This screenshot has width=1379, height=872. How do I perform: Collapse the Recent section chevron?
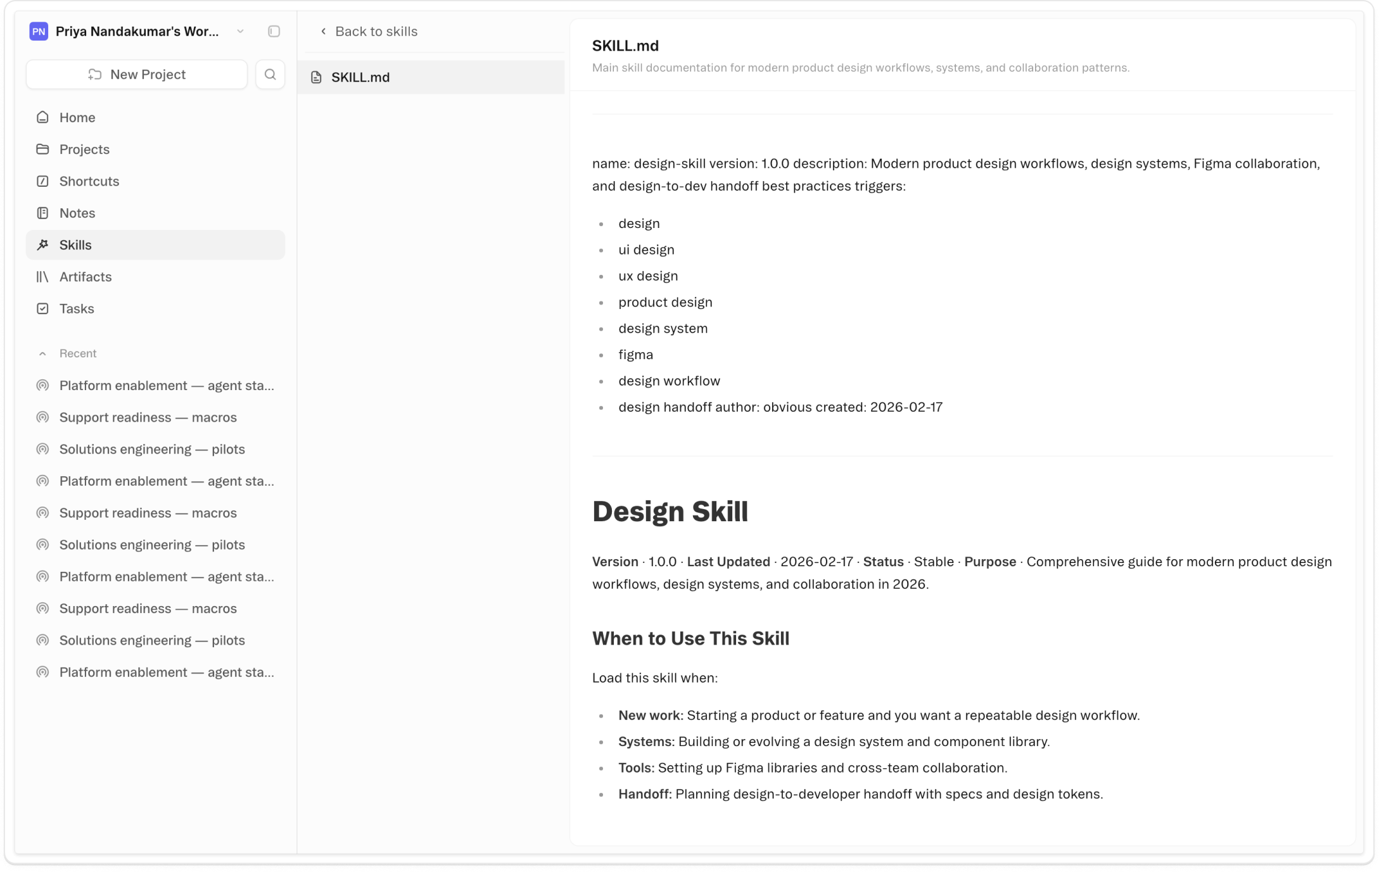pyautogui.click(x=42, y=354)
